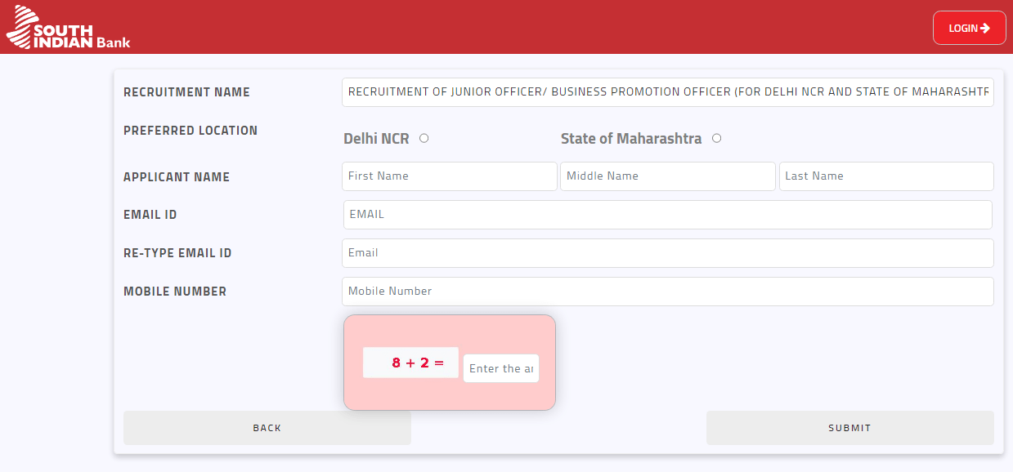The image size is (1013, 472).
Task: Focus the re-type Email input field
Action: pyautogui.click(x=667, y=253)
